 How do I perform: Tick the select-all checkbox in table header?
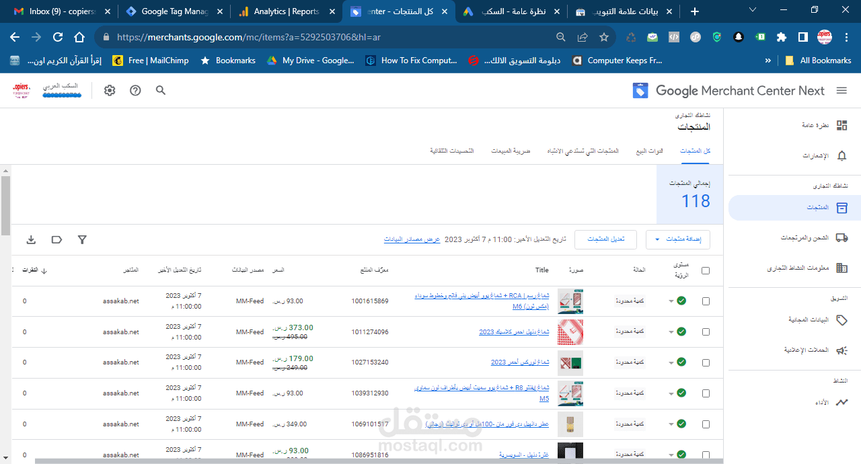pyautogui.click(x=706, y=271)
